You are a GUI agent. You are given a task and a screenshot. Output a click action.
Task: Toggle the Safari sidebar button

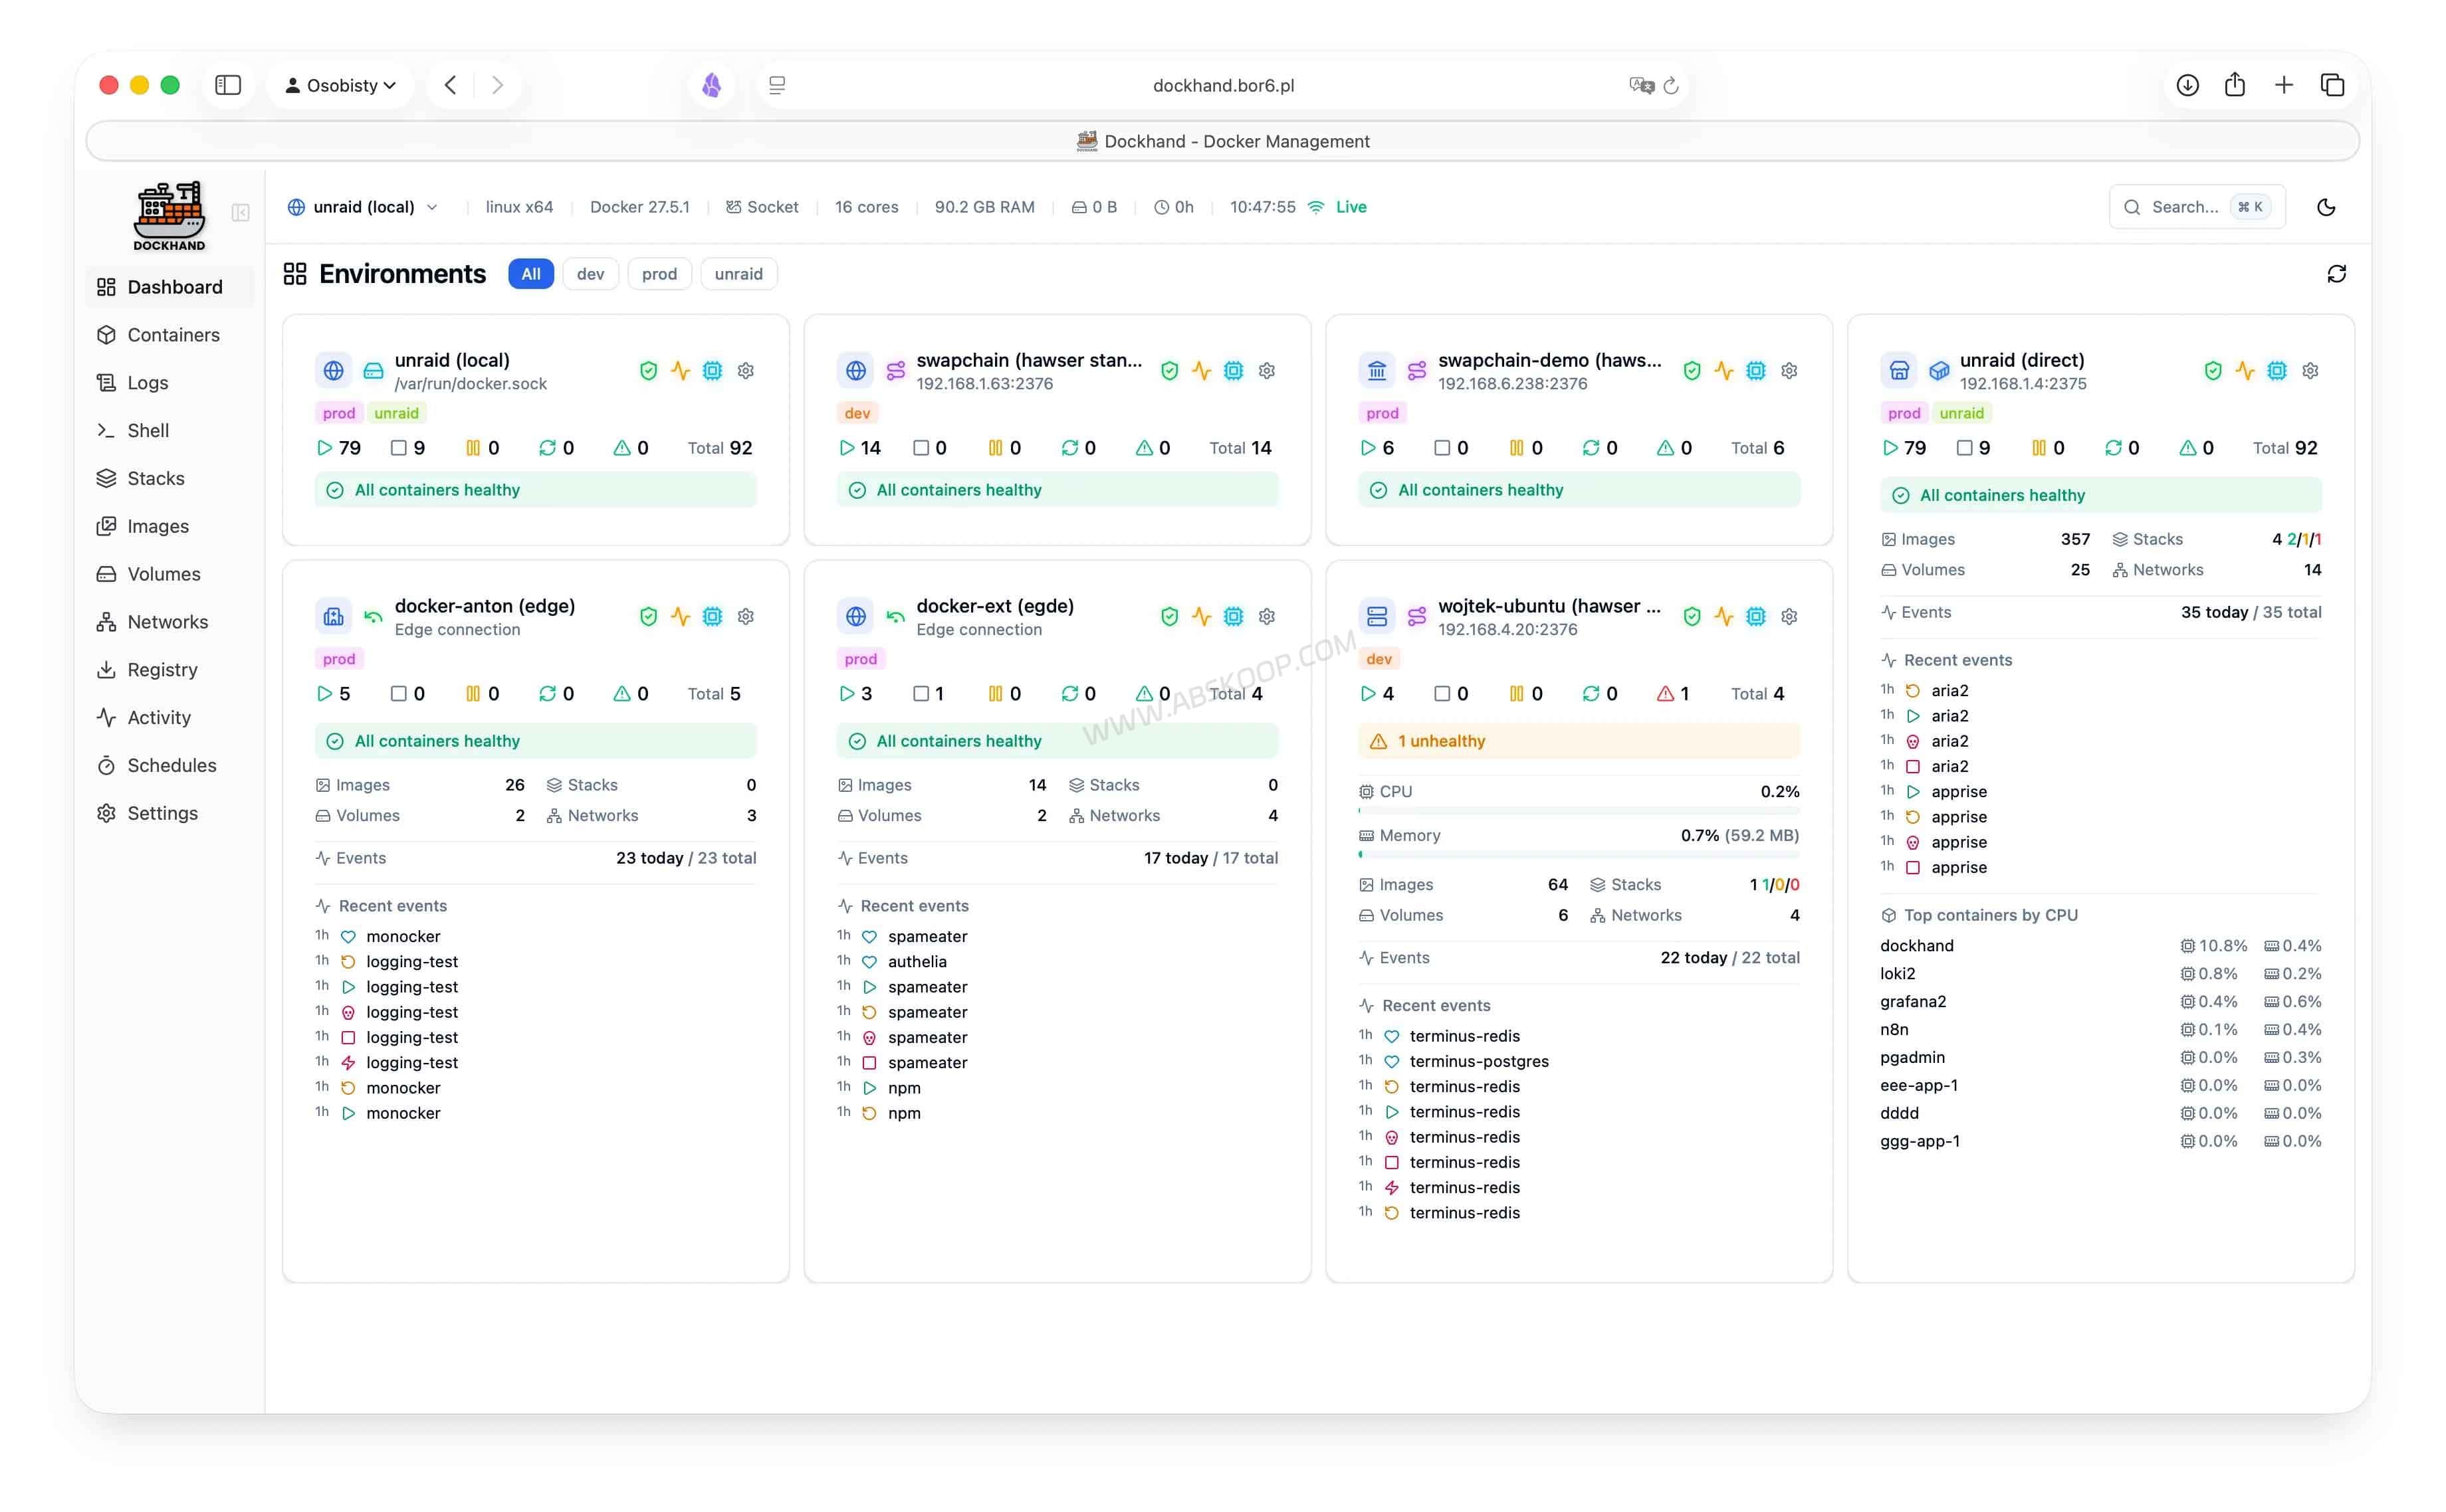(x=228, y=85)
